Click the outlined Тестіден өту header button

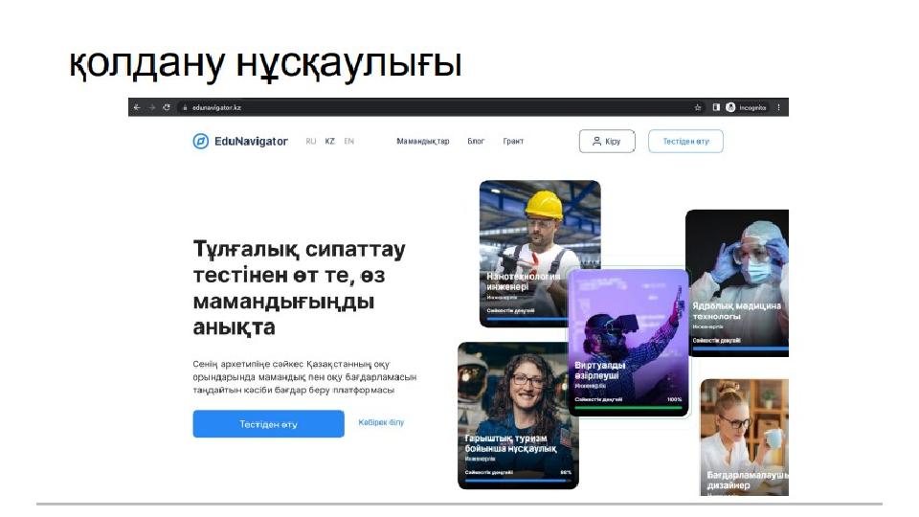[685, 142]
